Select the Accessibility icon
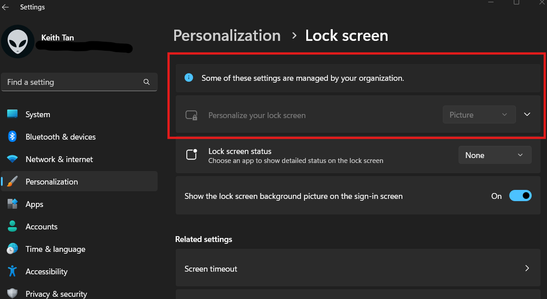Screen dimensions: 547x299 point(12,271)
